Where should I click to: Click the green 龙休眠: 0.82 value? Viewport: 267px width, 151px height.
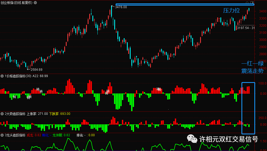click(x=61, y=135)
